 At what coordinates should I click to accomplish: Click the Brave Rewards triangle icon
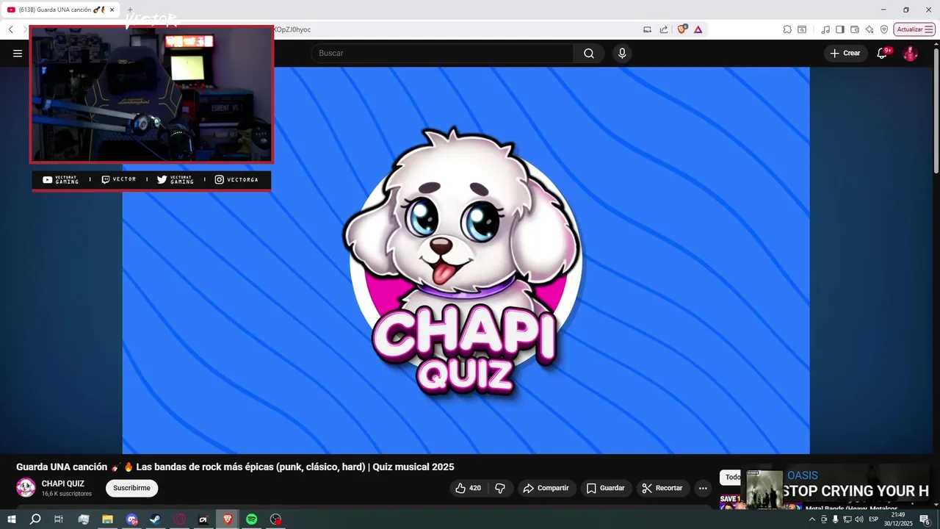(x=698, y=29)
